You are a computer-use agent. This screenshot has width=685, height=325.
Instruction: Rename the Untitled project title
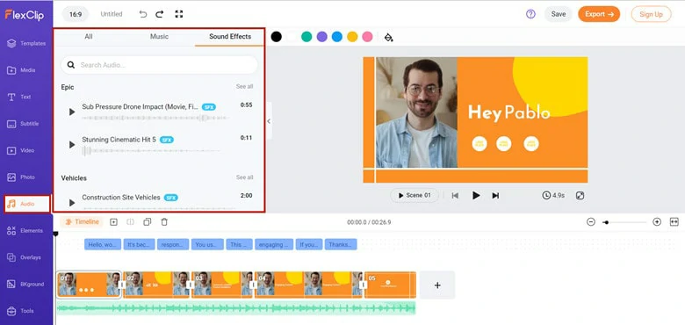112,14
